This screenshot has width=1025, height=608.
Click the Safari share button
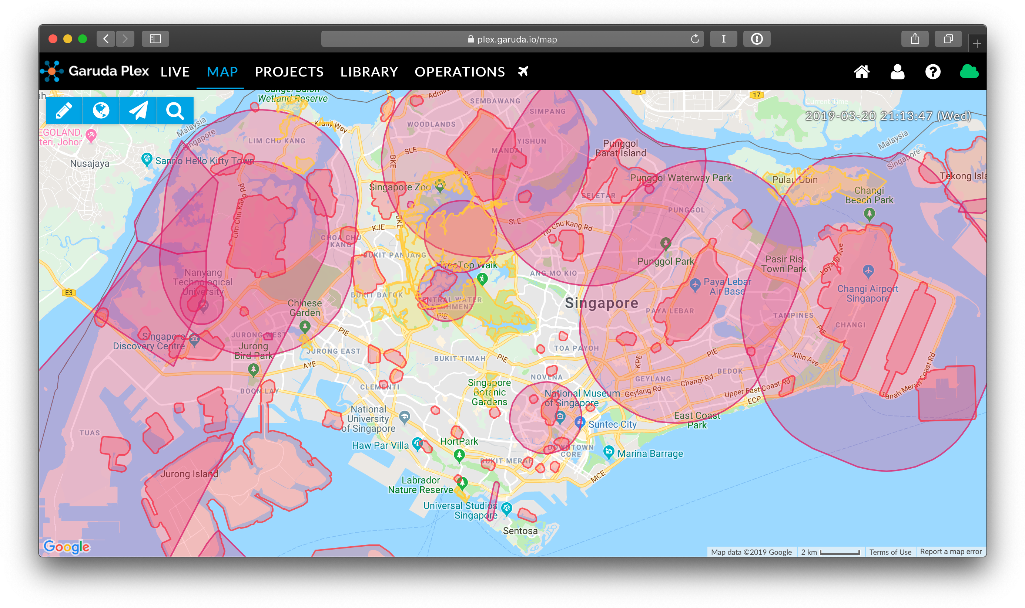pyautogui.click(x=915, y=39)
